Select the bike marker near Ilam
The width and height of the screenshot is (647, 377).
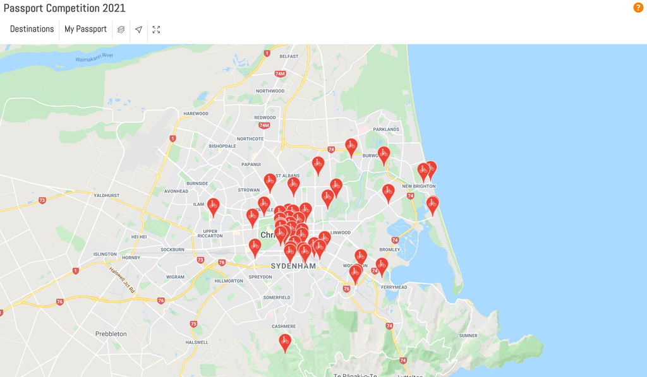coord(213,205)
